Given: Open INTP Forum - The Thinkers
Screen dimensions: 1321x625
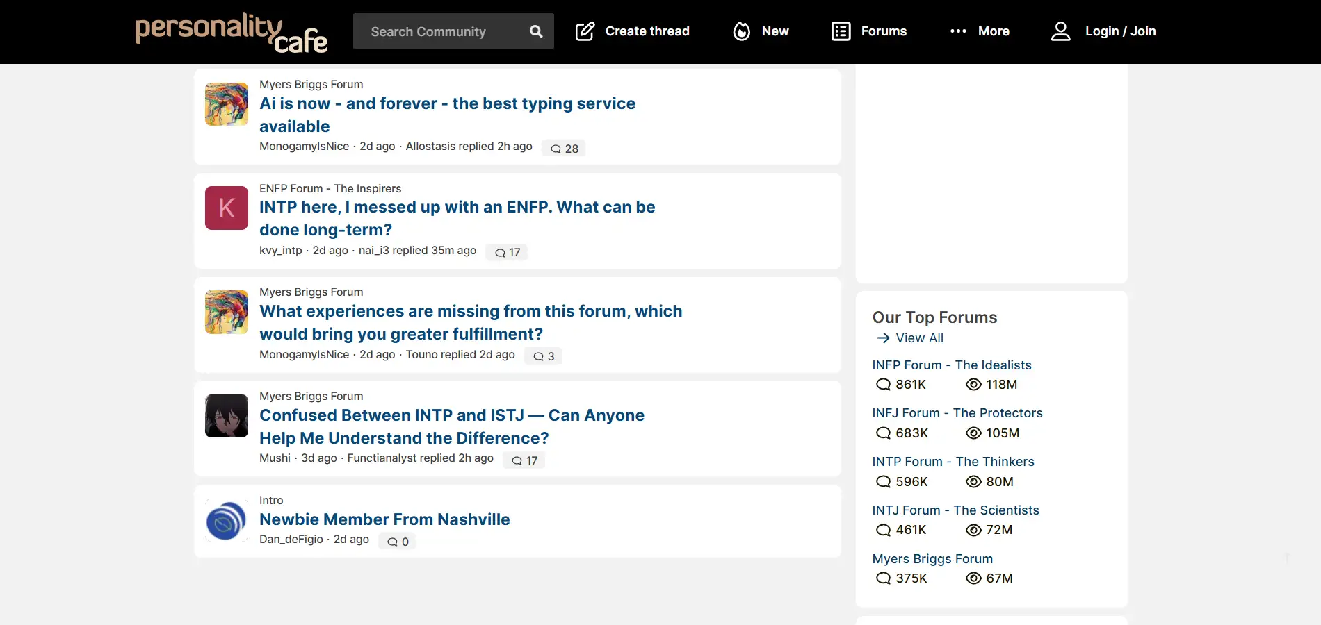Looking at the screenshot, I should pos(953,462).
